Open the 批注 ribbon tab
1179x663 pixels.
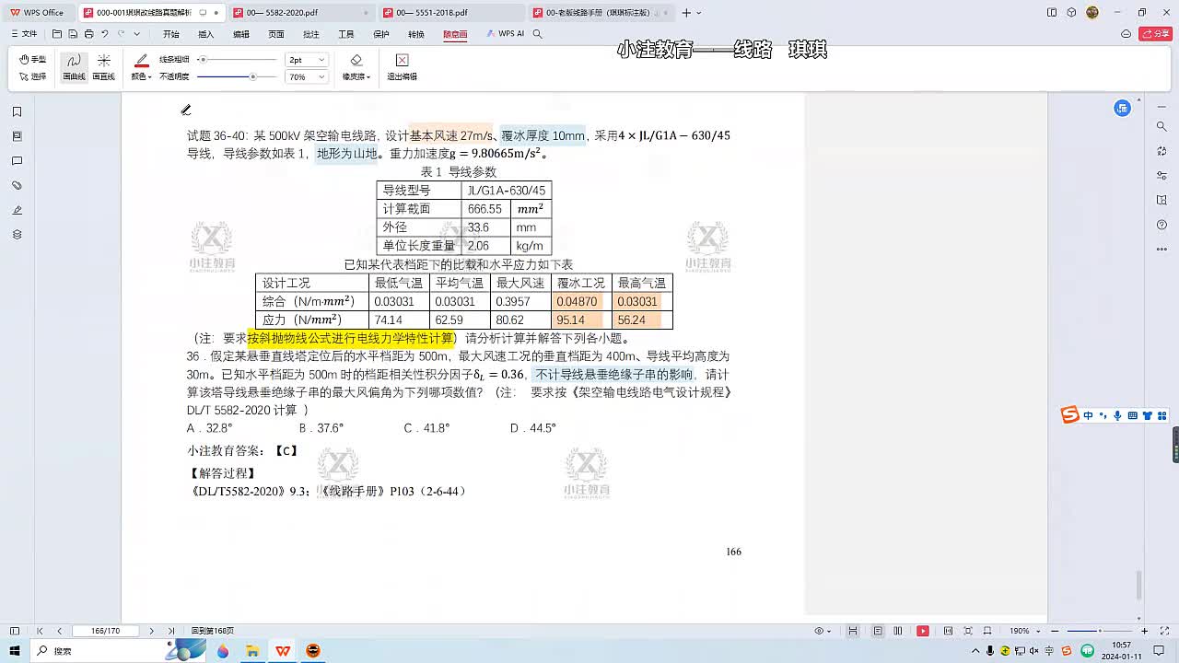pos(311,34)
